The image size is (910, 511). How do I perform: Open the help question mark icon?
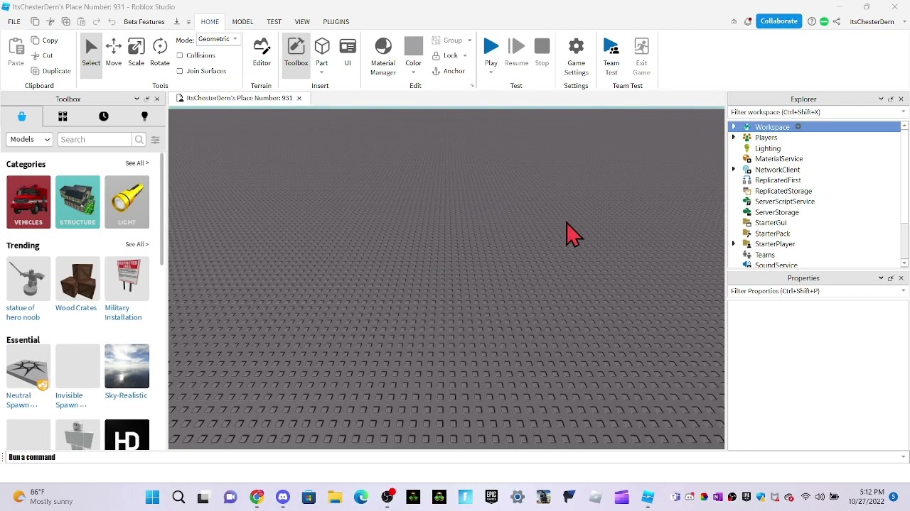point(812,21)
